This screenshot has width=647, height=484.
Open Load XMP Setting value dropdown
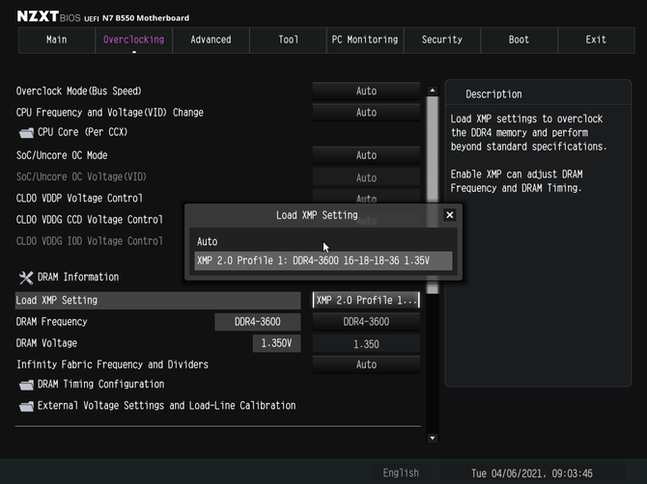click(366, 300)
